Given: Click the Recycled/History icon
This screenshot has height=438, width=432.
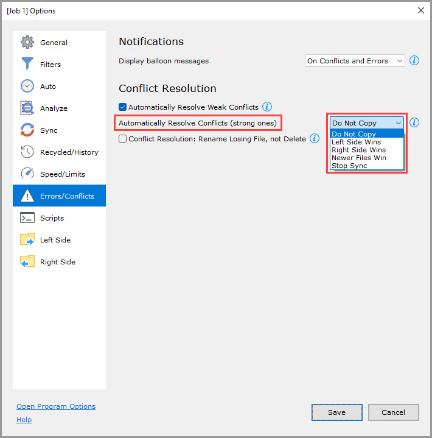Looking at the screenshot, I should click(x=27, y=152).
